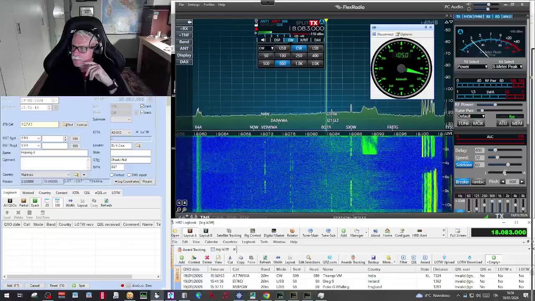Select Partial match lookup mode
Screen dimensions: 535x301
point(24,203)
